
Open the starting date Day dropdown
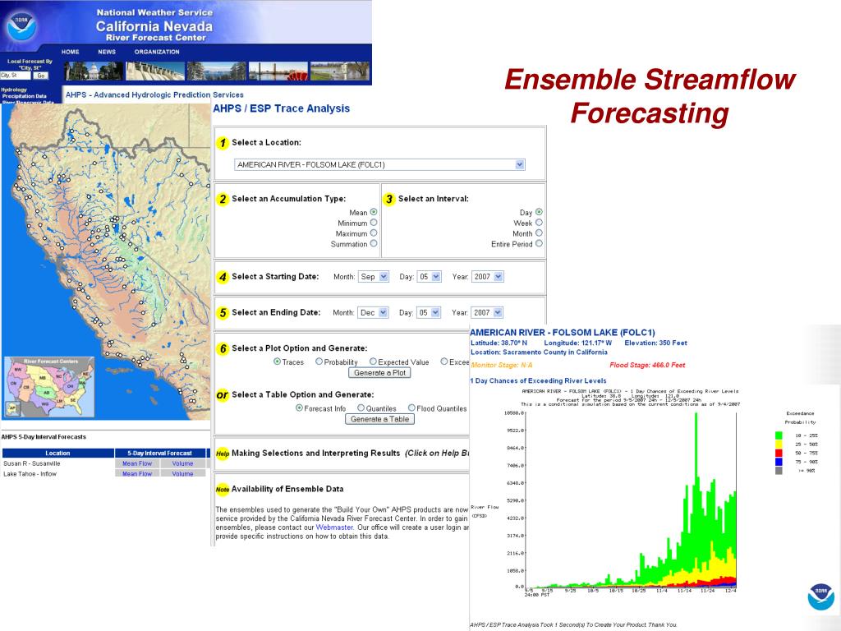coord(429,277)
